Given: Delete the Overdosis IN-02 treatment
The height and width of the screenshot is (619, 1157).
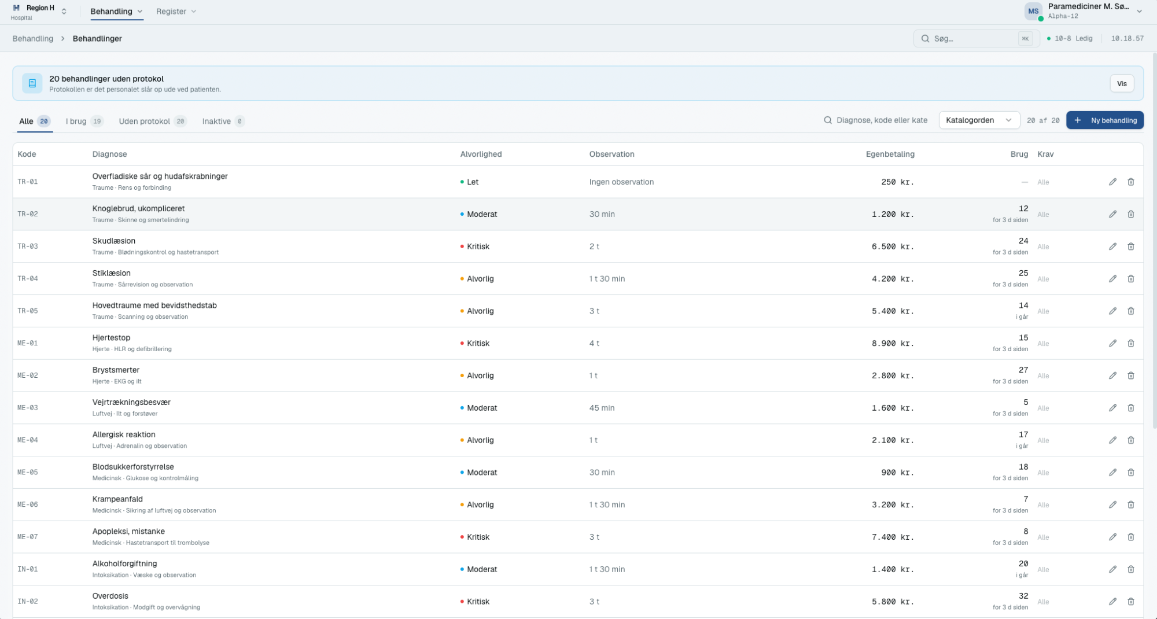Looking at the screenshot, I should click(1130, 602).
